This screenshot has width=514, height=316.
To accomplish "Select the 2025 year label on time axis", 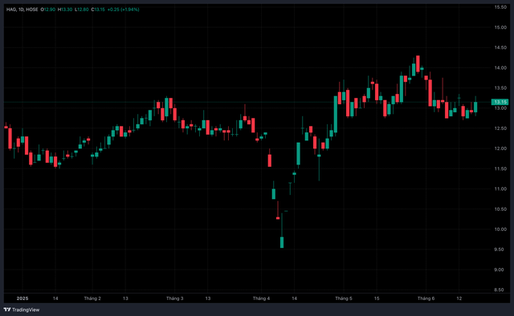I will (x=22, y=298).
